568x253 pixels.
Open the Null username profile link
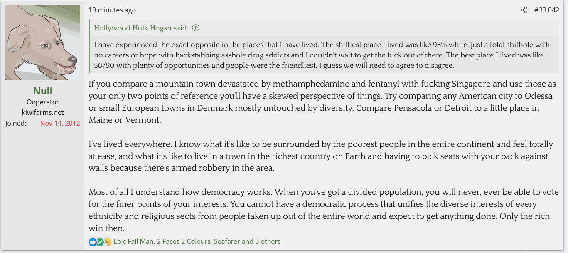tap(43, 91)
